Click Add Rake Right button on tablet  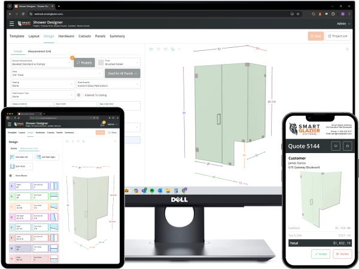tap(47, 157)
